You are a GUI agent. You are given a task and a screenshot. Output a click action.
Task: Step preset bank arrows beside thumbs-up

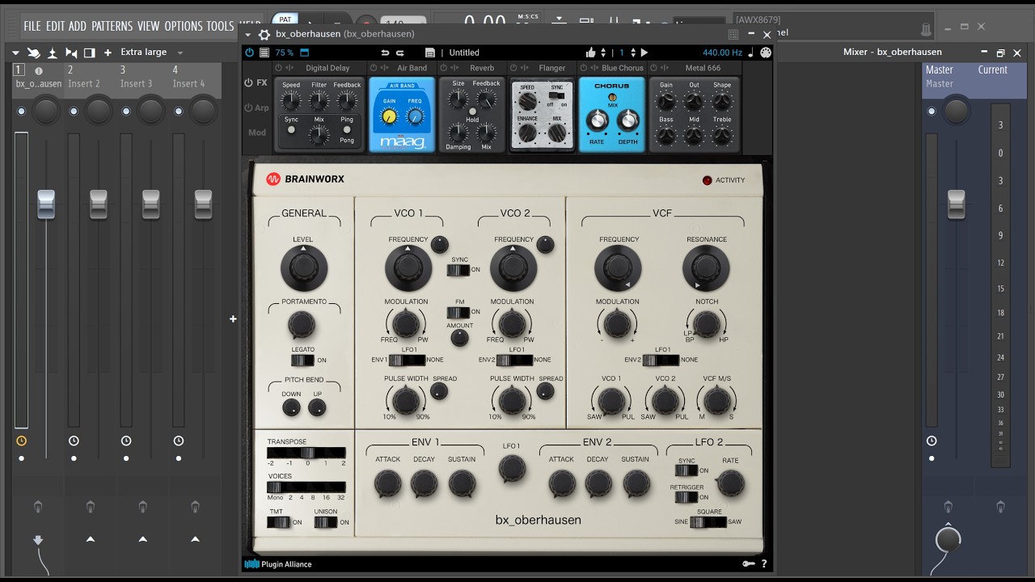click(602, 53)
